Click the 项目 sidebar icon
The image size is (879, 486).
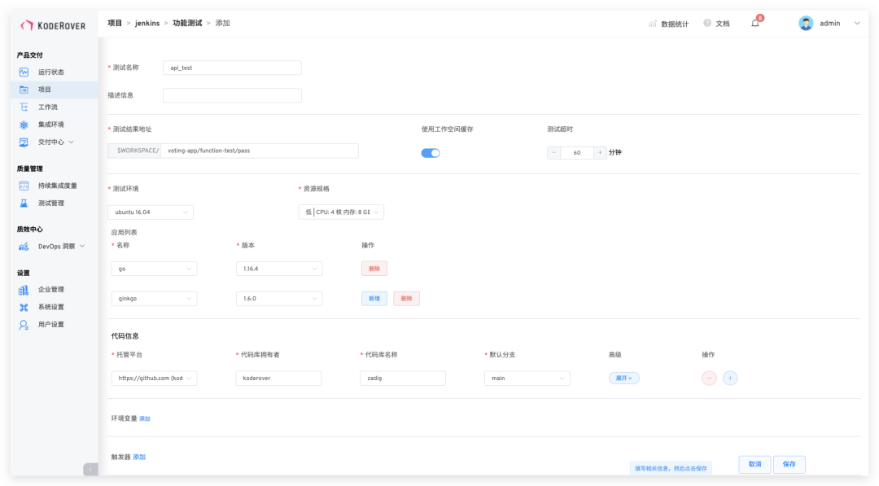point(24,90)
